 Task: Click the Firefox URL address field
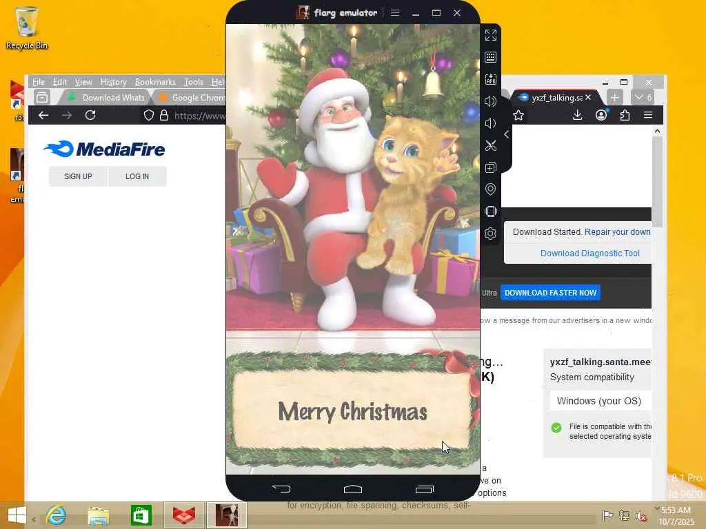(199, 116)
